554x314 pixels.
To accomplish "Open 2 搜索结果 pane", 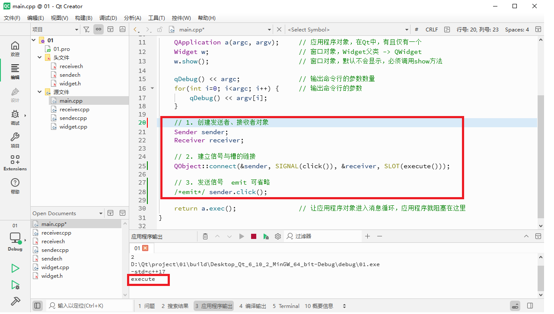I will coord(175,306).
